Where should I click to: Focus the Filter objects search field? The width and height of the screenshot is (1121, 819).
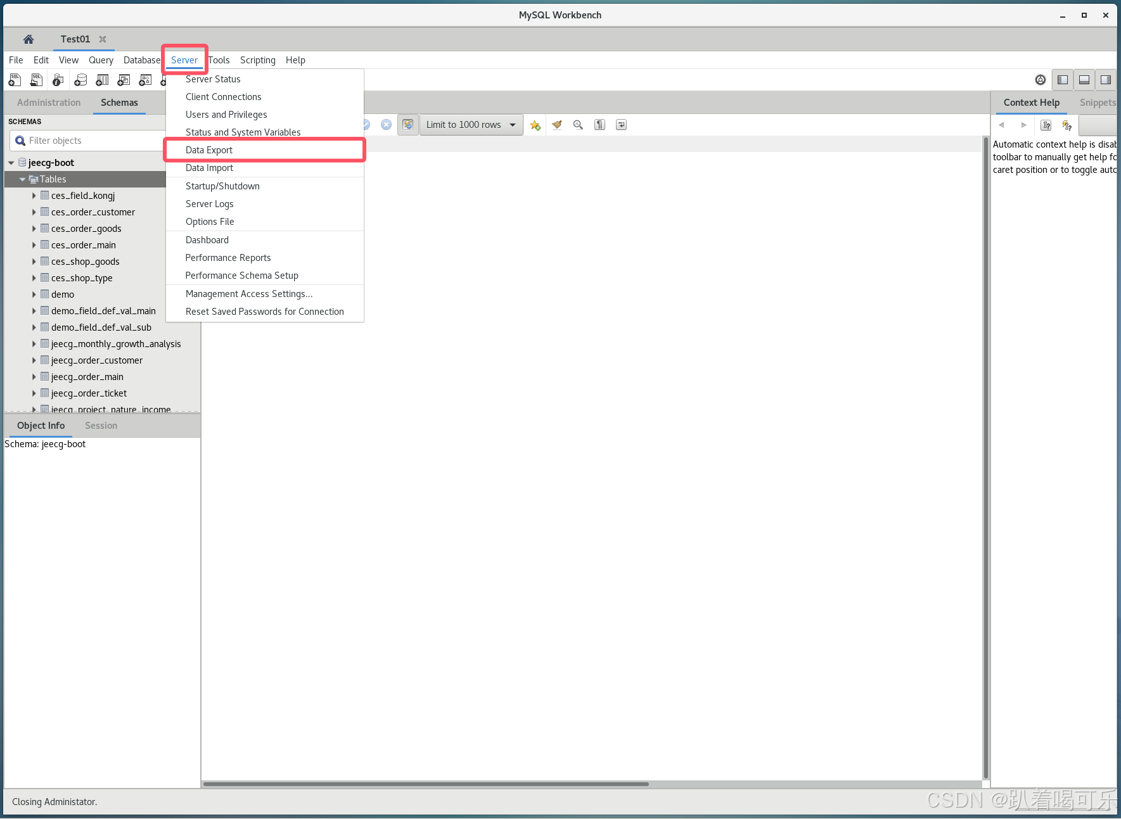click(x=88, y=141)
